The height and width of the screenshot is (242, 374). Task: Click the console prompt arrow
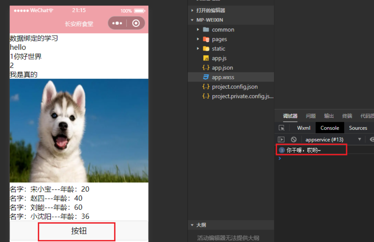pos(280,158)
